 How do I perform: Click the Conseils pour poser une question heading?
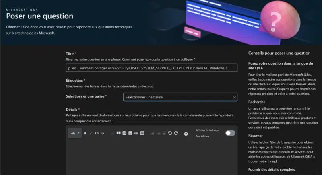pyautogui.click(x=279, y=53)
